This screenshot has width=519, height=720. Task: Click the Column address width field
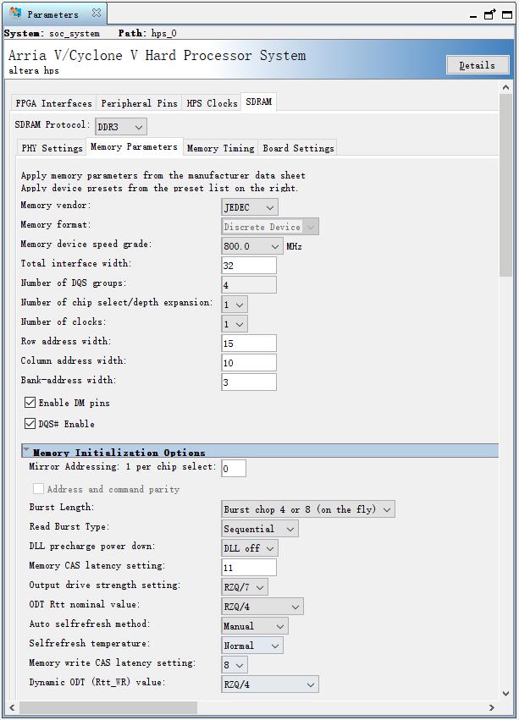249,363
